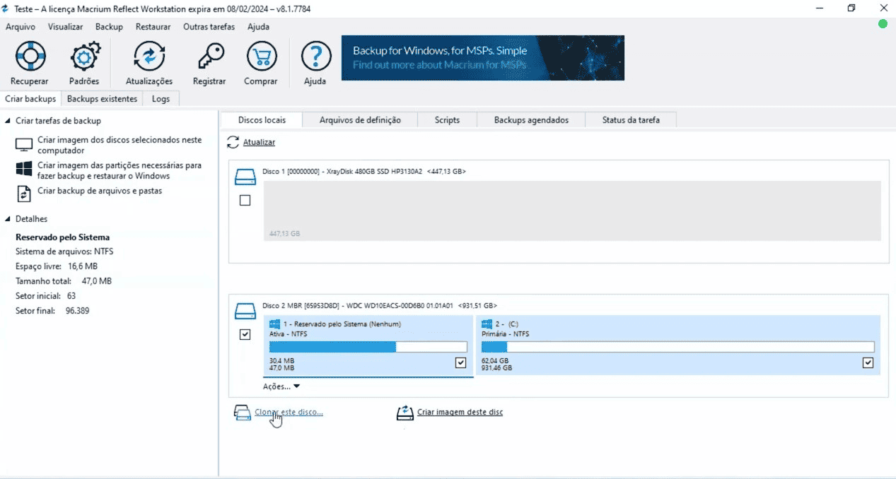Screen dimensions: 896x479
Task: Select the Scripts tab
Action: click(x=447, y=120)
